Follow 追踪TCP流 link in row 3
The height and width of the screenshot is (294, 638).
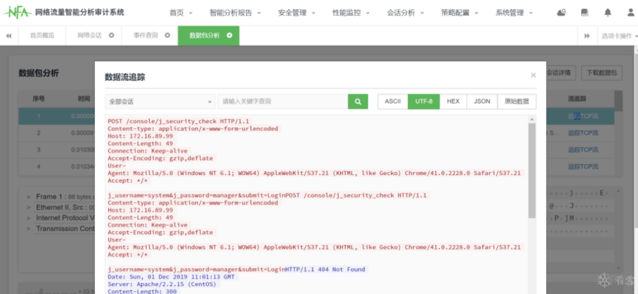pos(583,150)
